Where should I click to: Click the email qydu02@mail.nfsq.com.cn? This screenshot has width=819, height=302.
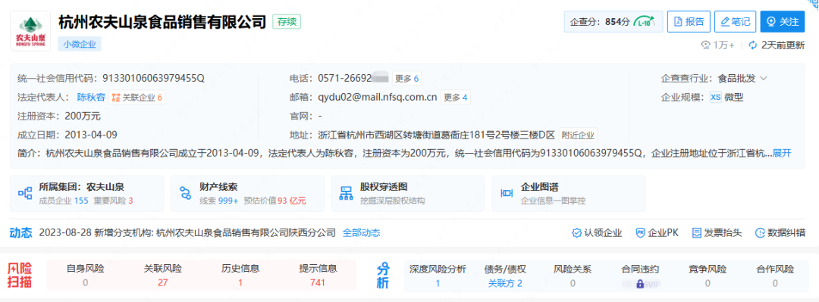click(377, 97)
